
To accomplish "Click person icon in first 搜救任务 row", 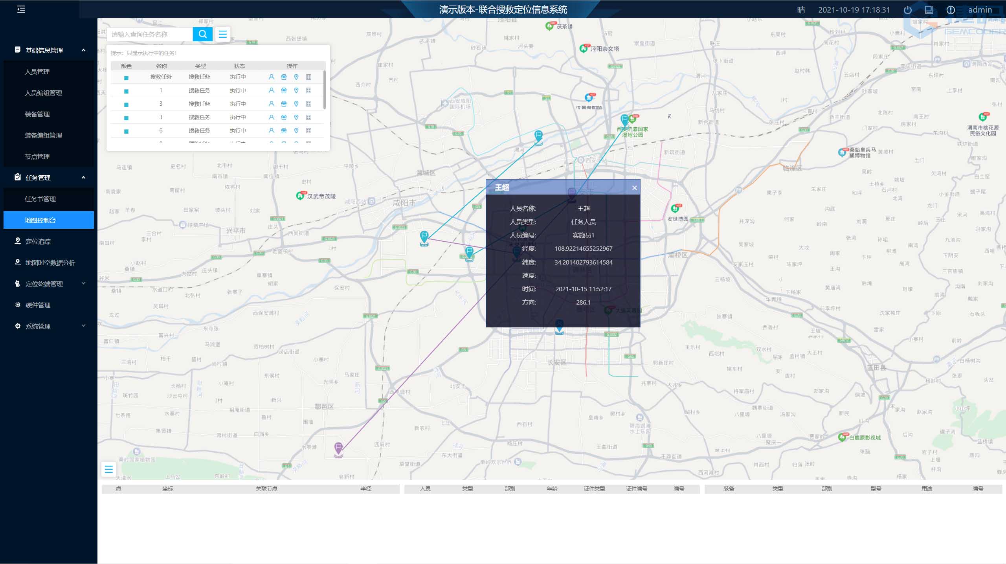I will pyautogui.click(x=271, y=77).
